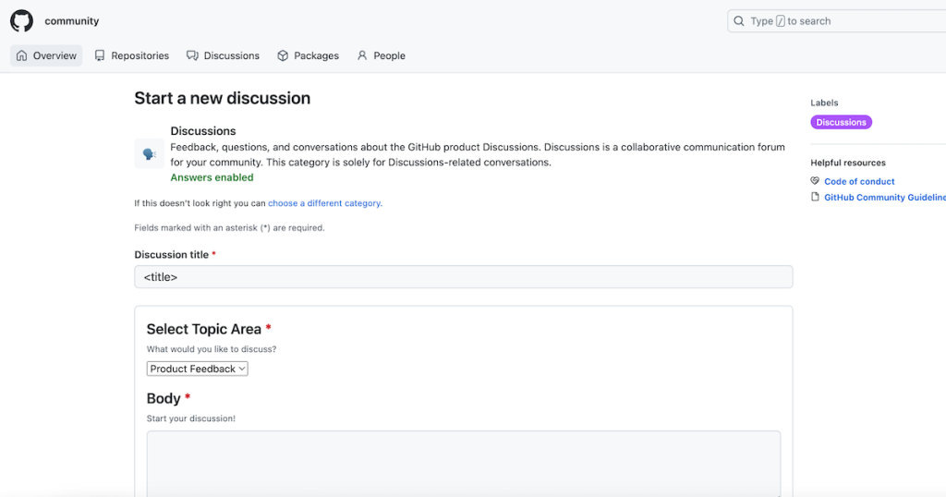946x497 pixels.
Task: Open the Code of conduct link
Action: (x=859, y=182)
